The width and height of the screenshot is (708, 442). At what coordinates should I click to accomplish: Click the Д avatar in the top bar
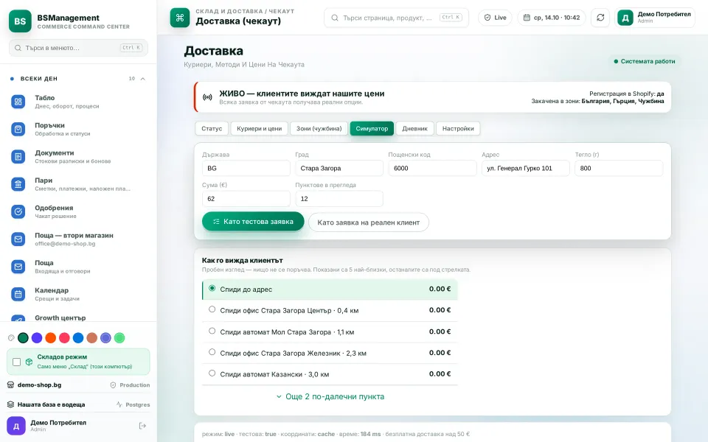click(x=625, y=18)
